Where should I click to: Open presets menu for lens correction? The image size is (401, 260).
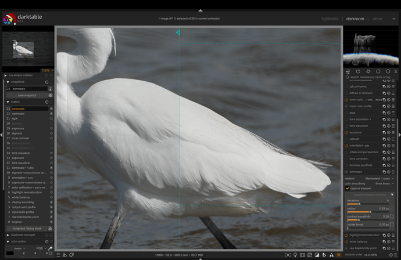[393, 159]
